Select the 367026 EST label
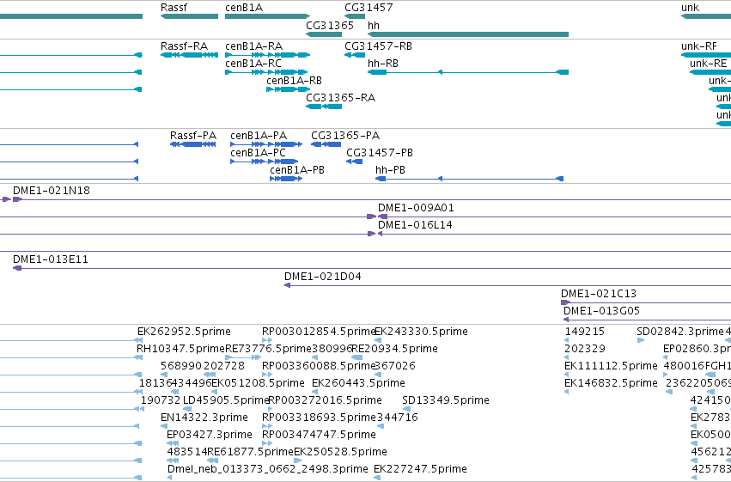The height and width of the screenshot is (482, 731). [x=395, y=366]
